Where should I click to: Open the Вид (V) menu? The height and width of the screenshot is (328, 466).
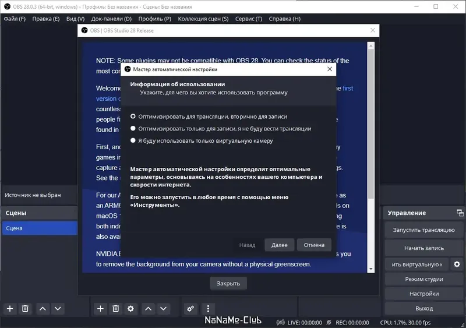coord(75,19)
